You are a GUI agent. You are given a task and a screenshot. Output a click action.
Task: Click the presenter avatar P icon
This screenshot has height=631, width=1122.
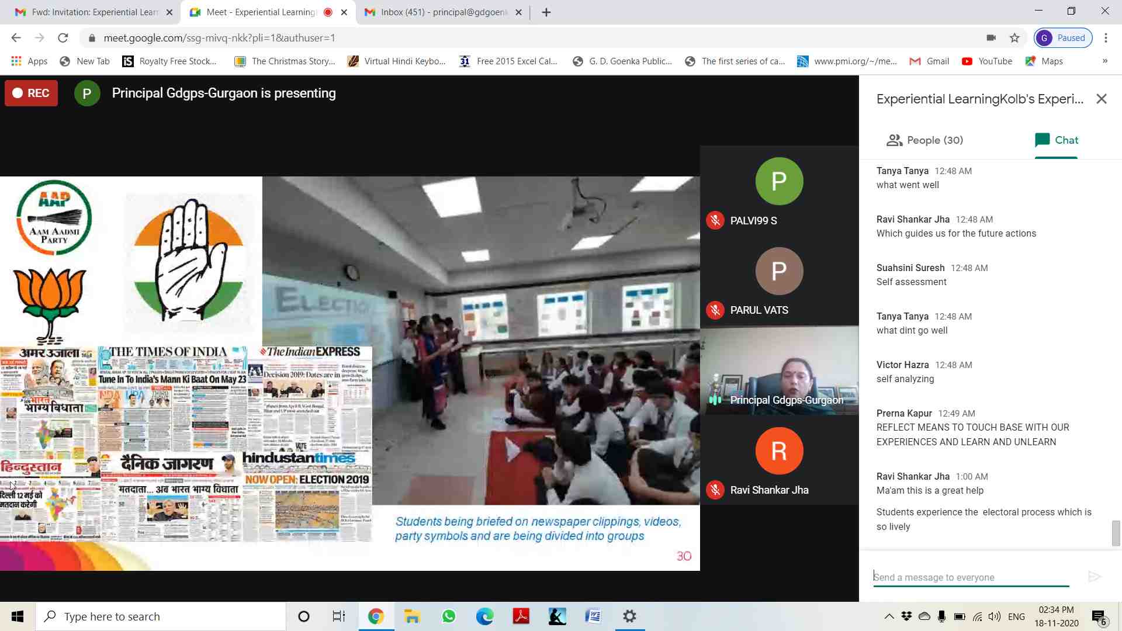point(87,93)
